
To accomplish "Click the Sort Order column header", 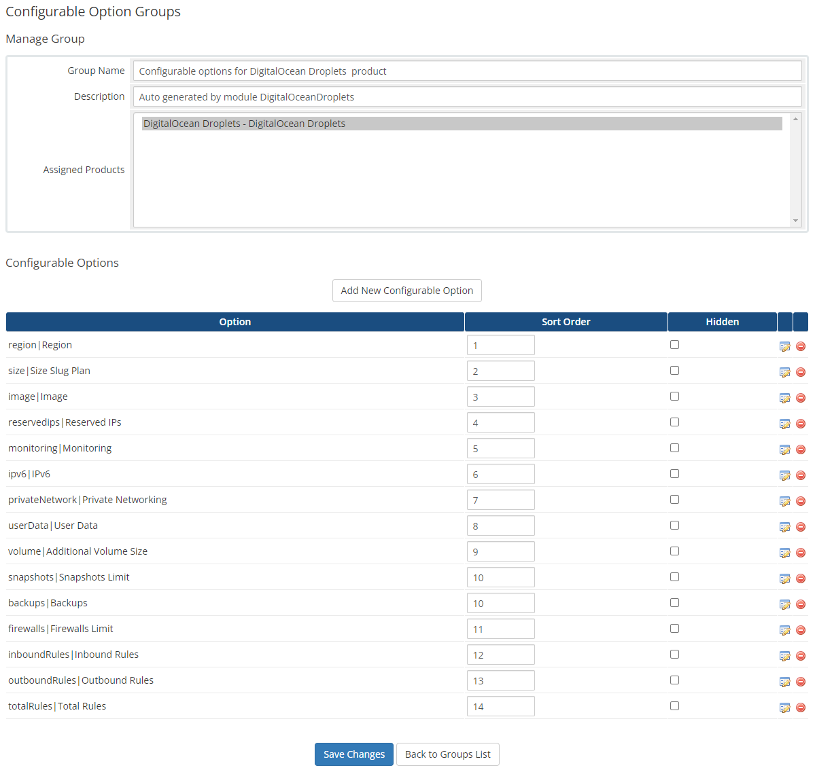I will coord(566,321).
